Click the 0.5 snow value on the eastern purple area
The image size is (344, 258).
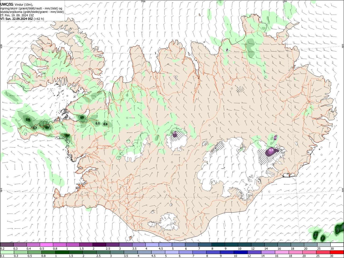click(x=271, y=150)
